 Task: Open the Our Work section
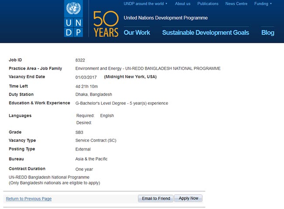point(137,33)
